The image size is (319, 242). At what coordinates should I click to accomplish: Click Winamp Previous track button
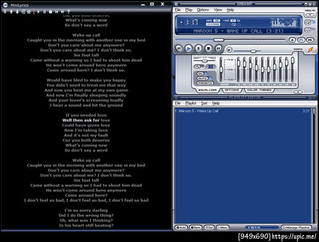[179, 48]
